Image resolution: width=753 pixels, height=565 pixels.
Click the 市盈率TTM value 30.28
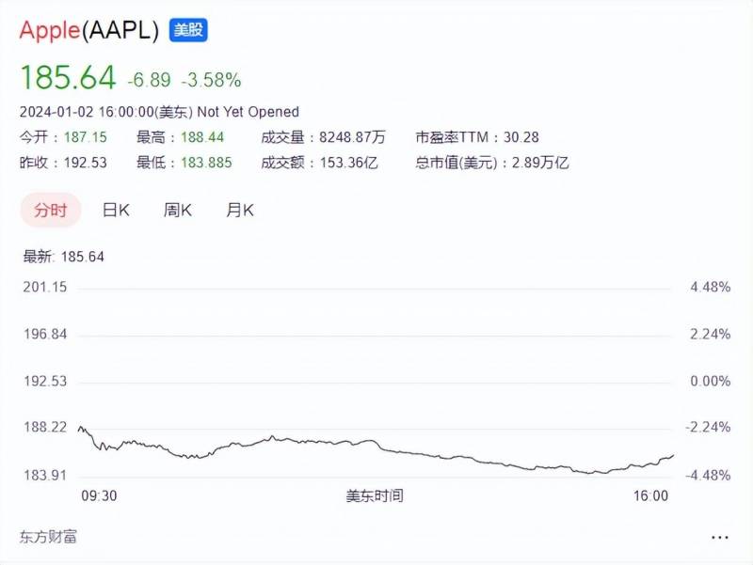tap(521, 137)
